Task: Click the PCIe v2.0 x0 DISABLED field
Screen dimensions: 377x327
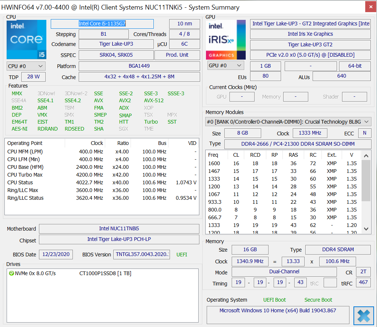Action: pos(310,55)
